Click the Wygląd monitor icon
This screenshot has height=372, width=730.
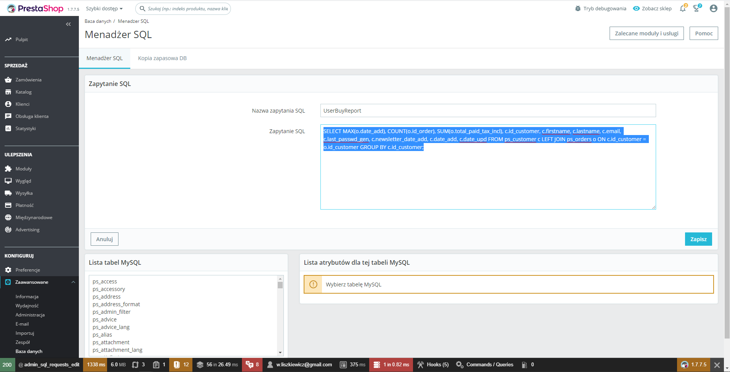(x=8, y=181)
